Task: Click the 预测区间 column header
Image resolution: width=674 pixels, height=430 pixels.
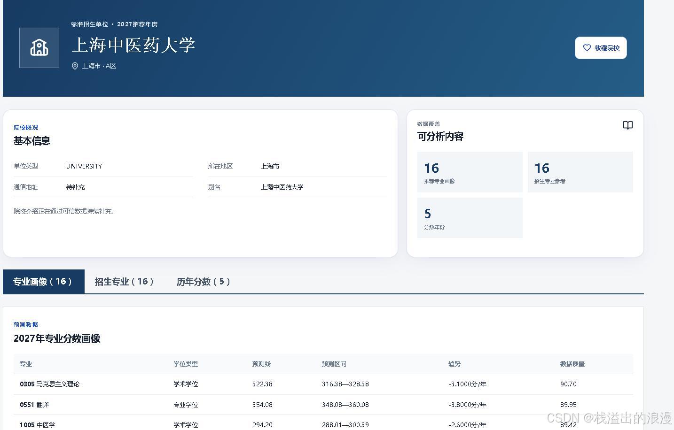Action: [334, 364]
